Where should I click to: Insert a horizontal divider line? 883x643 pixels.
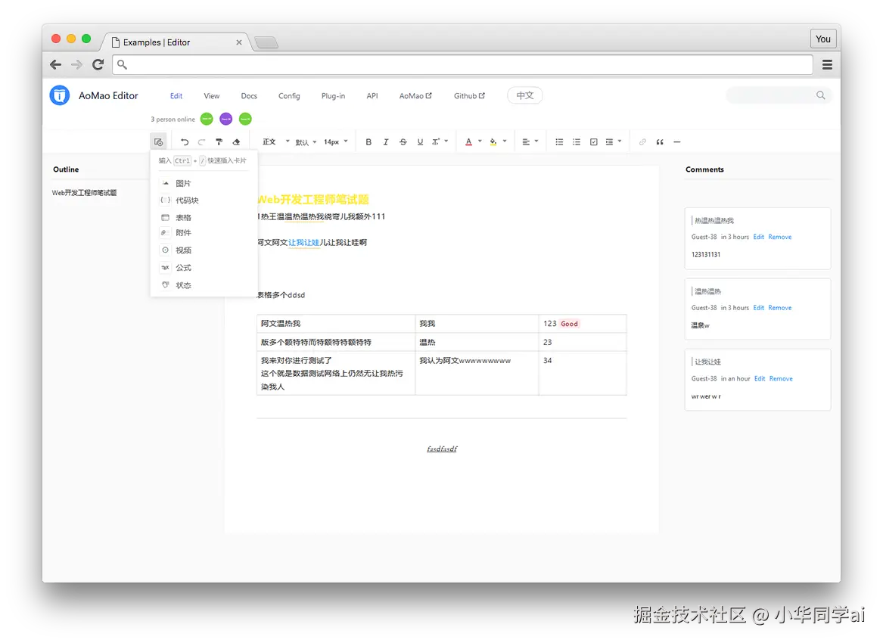point(677,142)
